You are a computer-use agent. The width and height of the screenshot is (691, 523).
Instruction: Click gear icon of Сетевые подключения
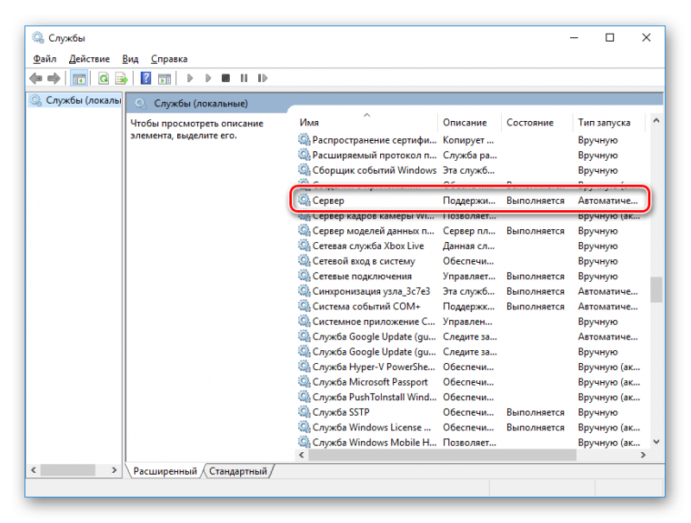point(304,276)
